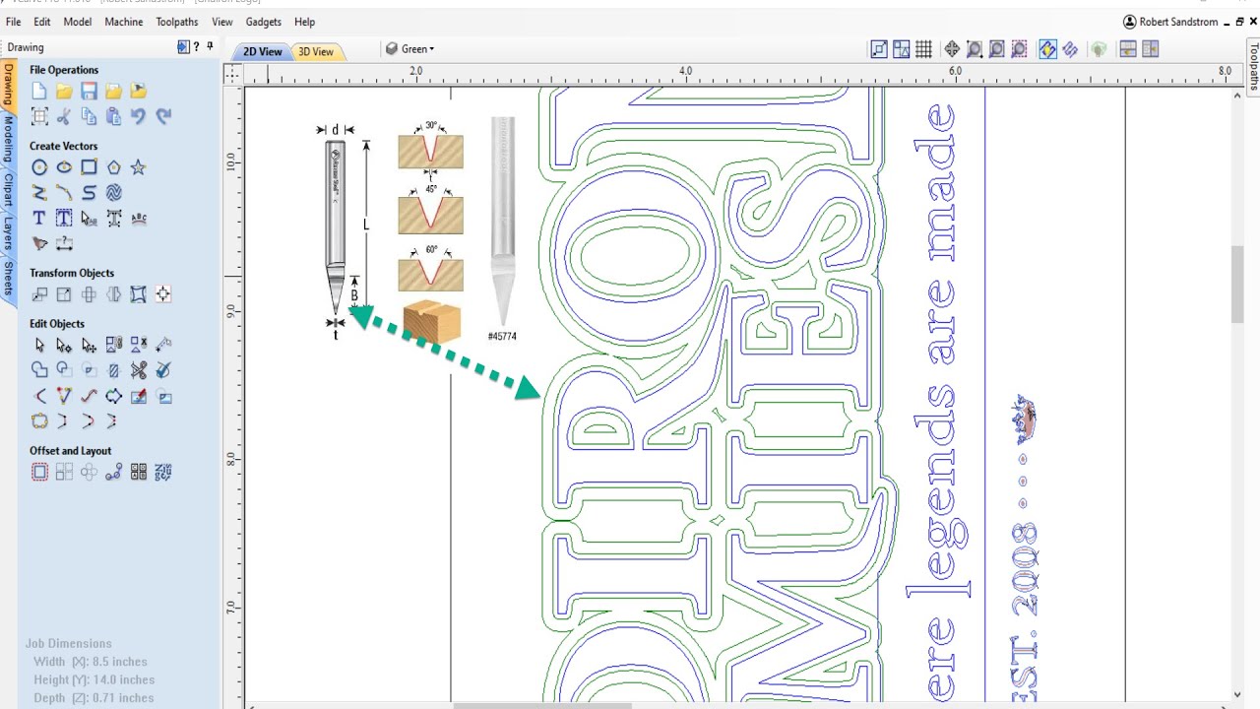
Task: Select the Draw Star tool
Action: click(139, 167)
